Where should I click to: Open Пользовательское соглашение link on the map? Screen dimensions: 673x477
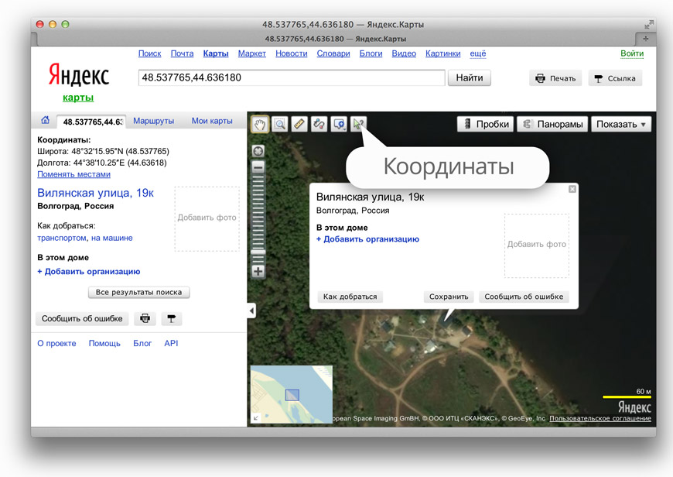coord(600,418)
